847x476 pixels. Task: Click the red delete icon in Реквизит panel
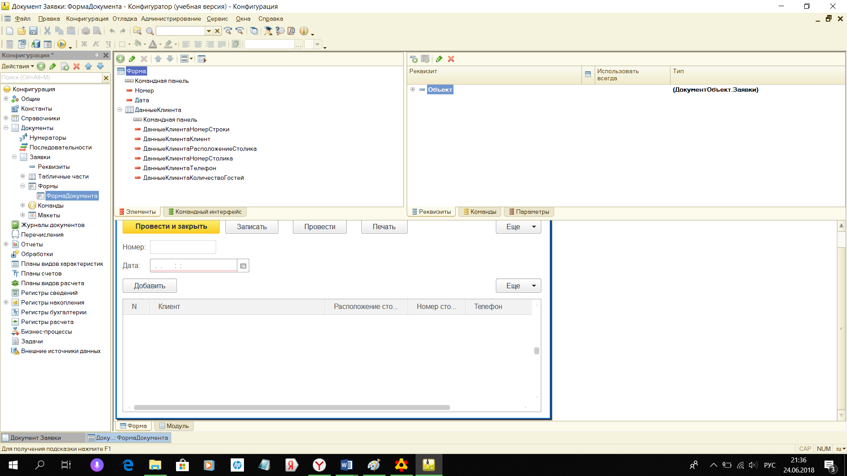[451, 59]
